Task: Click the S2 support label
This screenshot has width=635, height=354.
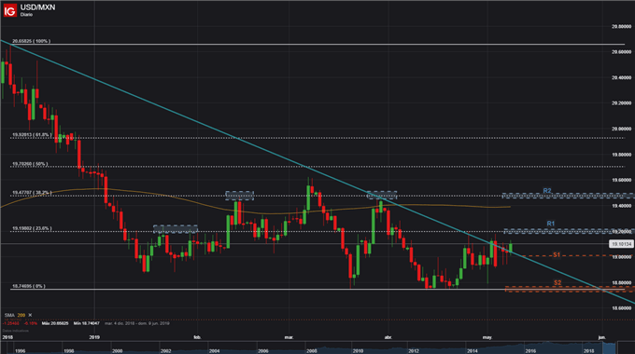Action: coord(557,283)
